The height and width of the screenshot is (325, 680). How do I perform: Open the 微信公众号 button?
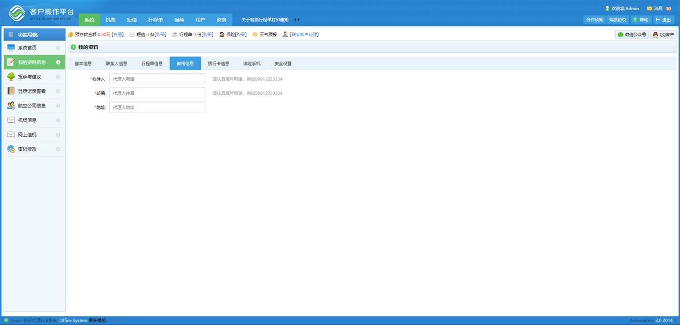pos(631,35)
